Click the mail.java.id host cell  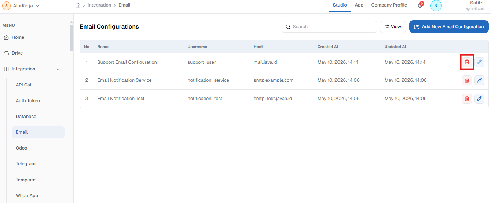(265, 62)
